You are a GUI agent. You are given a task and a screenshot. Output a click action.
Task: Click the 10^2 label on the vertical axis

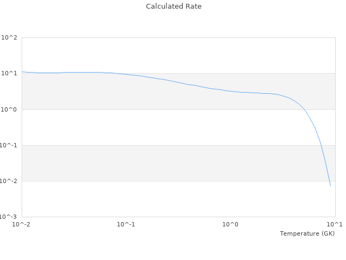click(x=10, y=38)
